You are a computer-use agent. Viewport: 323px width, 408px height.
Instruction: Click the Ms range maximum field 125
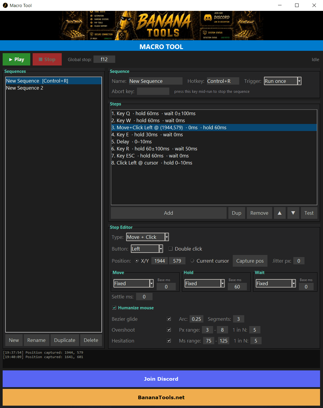(224, 341)
